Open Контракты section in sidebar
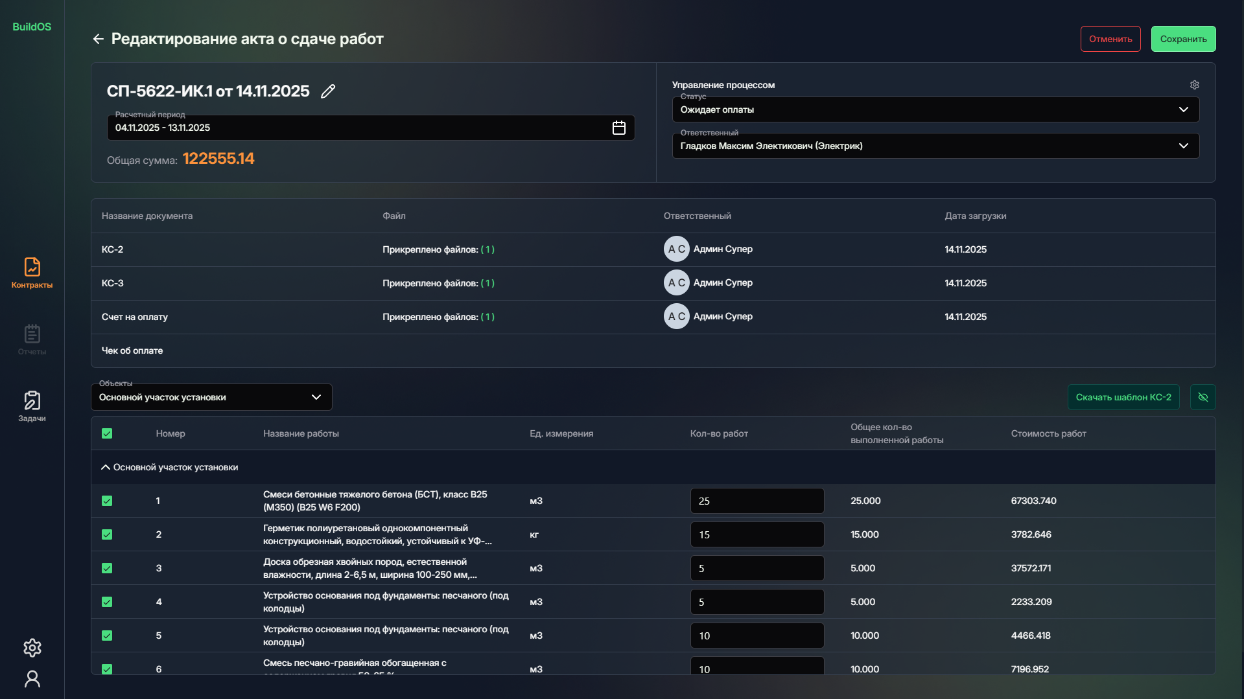This screenshot has width=1244, height=699. 32,273
